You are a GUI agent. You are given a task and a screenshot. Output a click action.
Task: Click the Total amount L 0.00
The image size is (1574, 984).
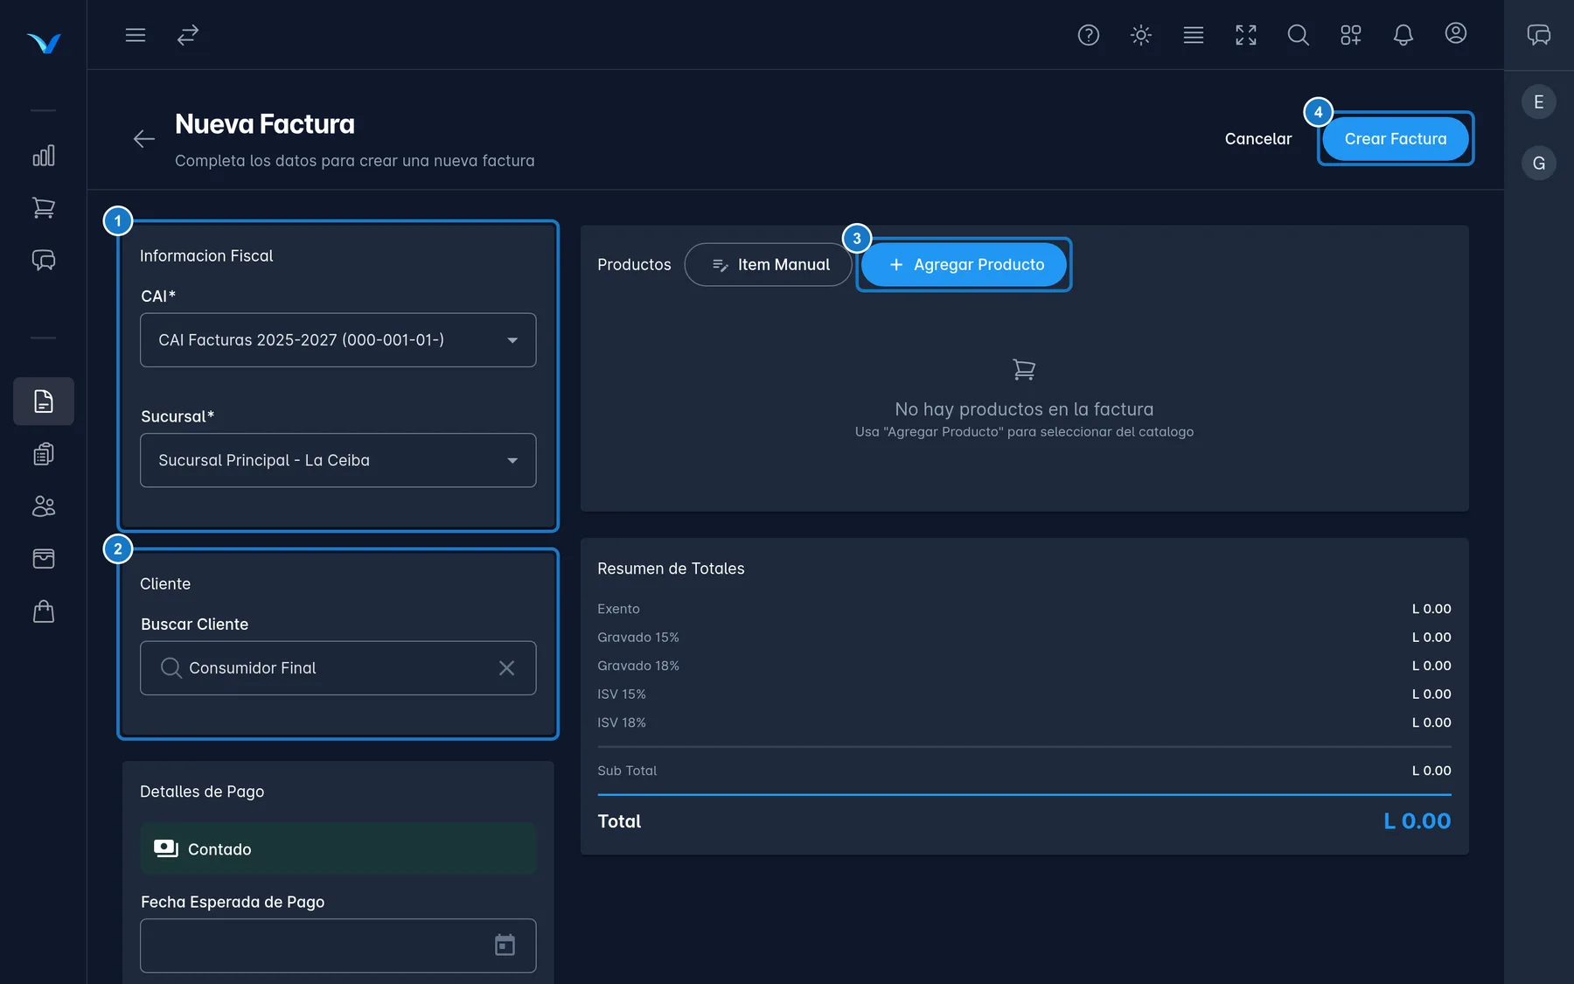pos(1417,821)
